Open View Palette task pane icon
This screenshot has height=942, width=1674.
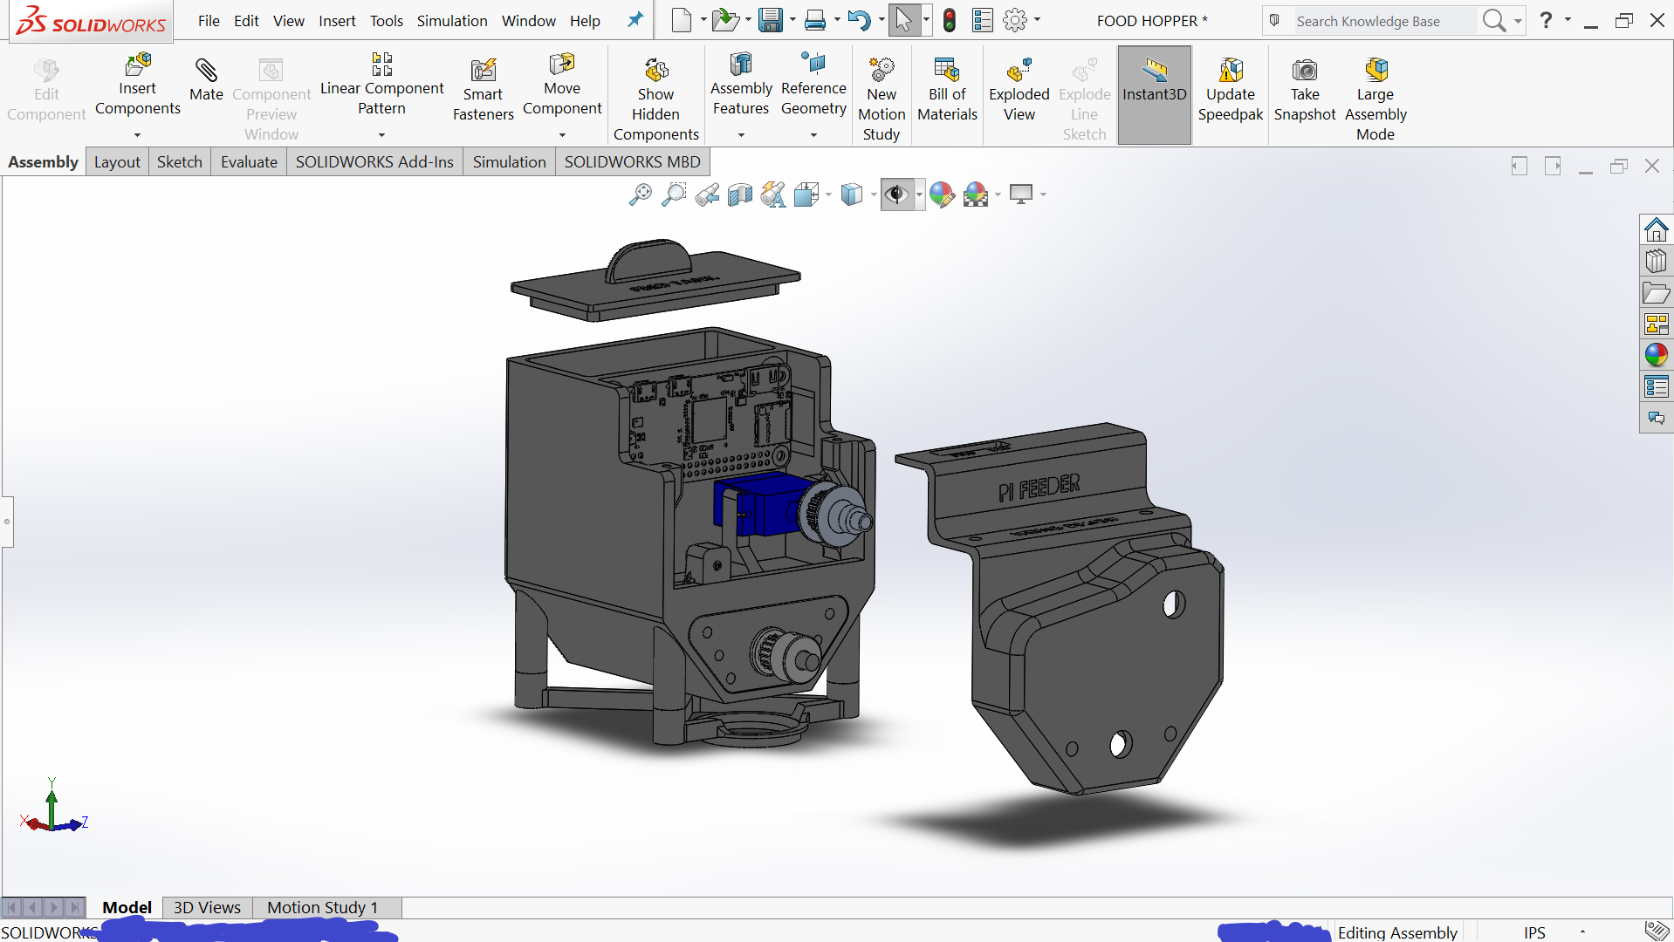[x=1656, y=324]
